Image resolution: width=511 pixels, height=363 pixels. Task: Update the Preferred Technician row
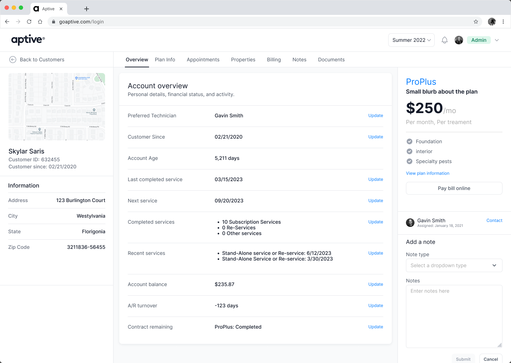(x=375, y=116)
